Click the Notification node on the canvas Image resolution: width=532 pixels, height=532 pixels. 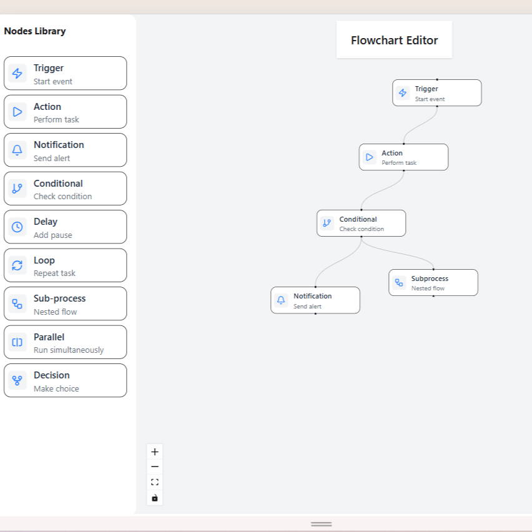315,300
